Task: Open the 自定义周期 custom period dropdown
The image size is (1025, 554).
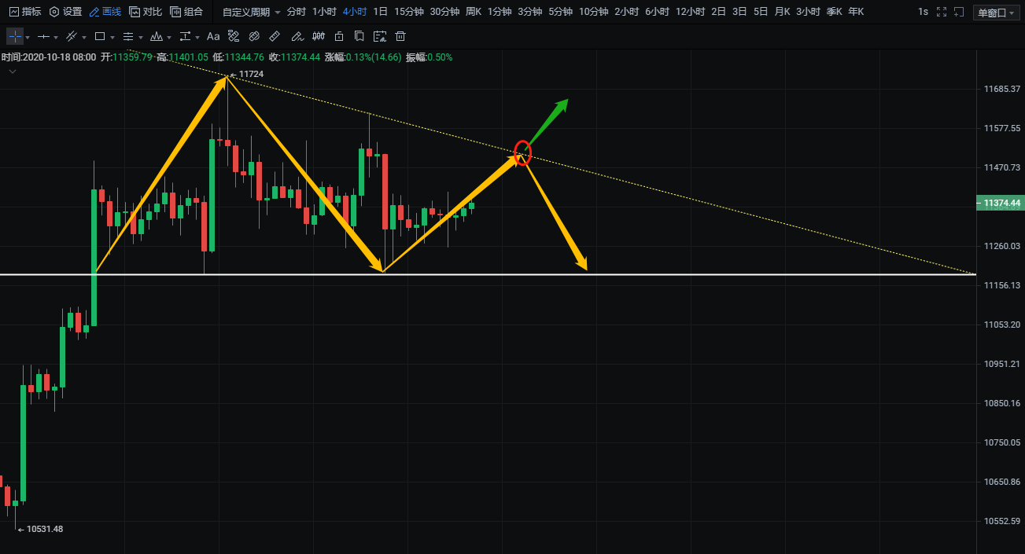Action: [x=251, y=12]
